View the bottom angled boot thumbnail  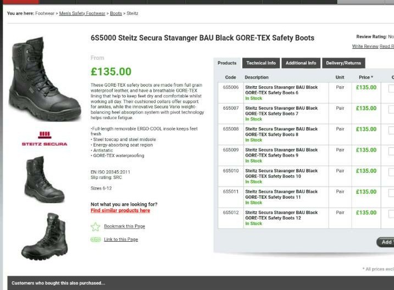click(45, 236)
